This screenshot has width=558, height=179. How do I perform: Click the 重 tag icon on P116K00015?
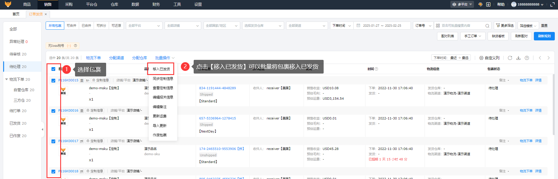(82, 80)
